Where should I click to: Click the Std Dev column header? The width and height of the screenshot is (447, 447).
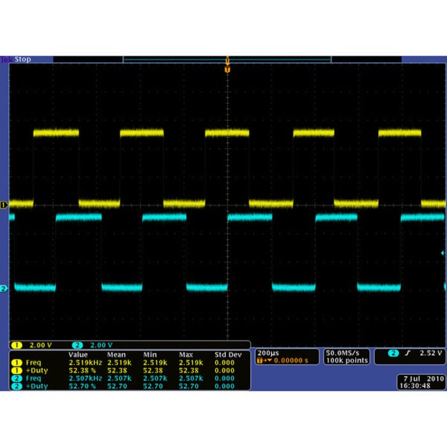coord(229,354)
